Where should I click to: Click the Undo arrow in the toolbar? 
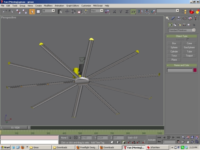(x=5, y=11)
